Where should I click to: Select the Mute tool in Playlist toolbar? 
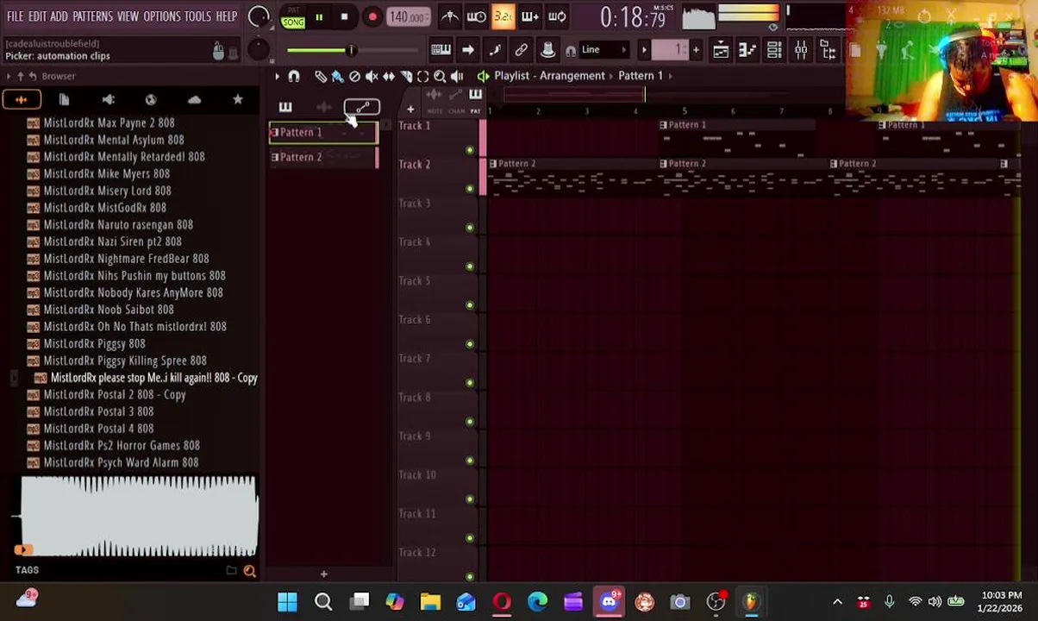click(372, 76)
